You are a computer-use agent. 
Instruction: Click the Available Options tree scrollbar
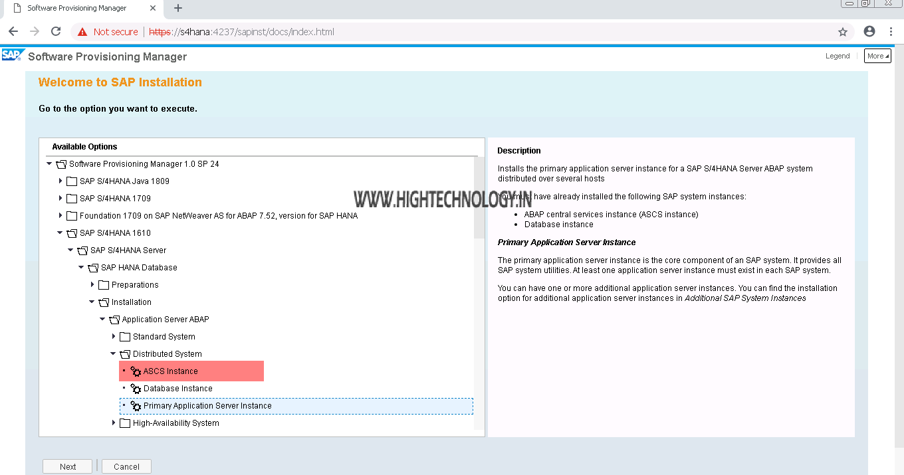pyautogui.click(x=480, y=197)
